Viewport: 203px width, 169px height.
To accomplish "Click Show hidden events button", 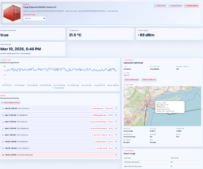I will 11,102.
